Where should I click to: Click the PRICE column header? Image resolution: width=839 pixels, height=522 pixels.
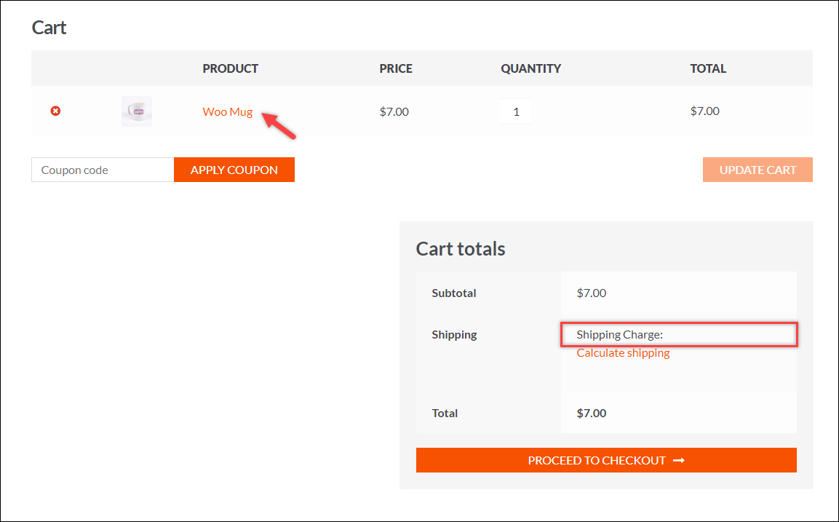(x=396, y=68)
